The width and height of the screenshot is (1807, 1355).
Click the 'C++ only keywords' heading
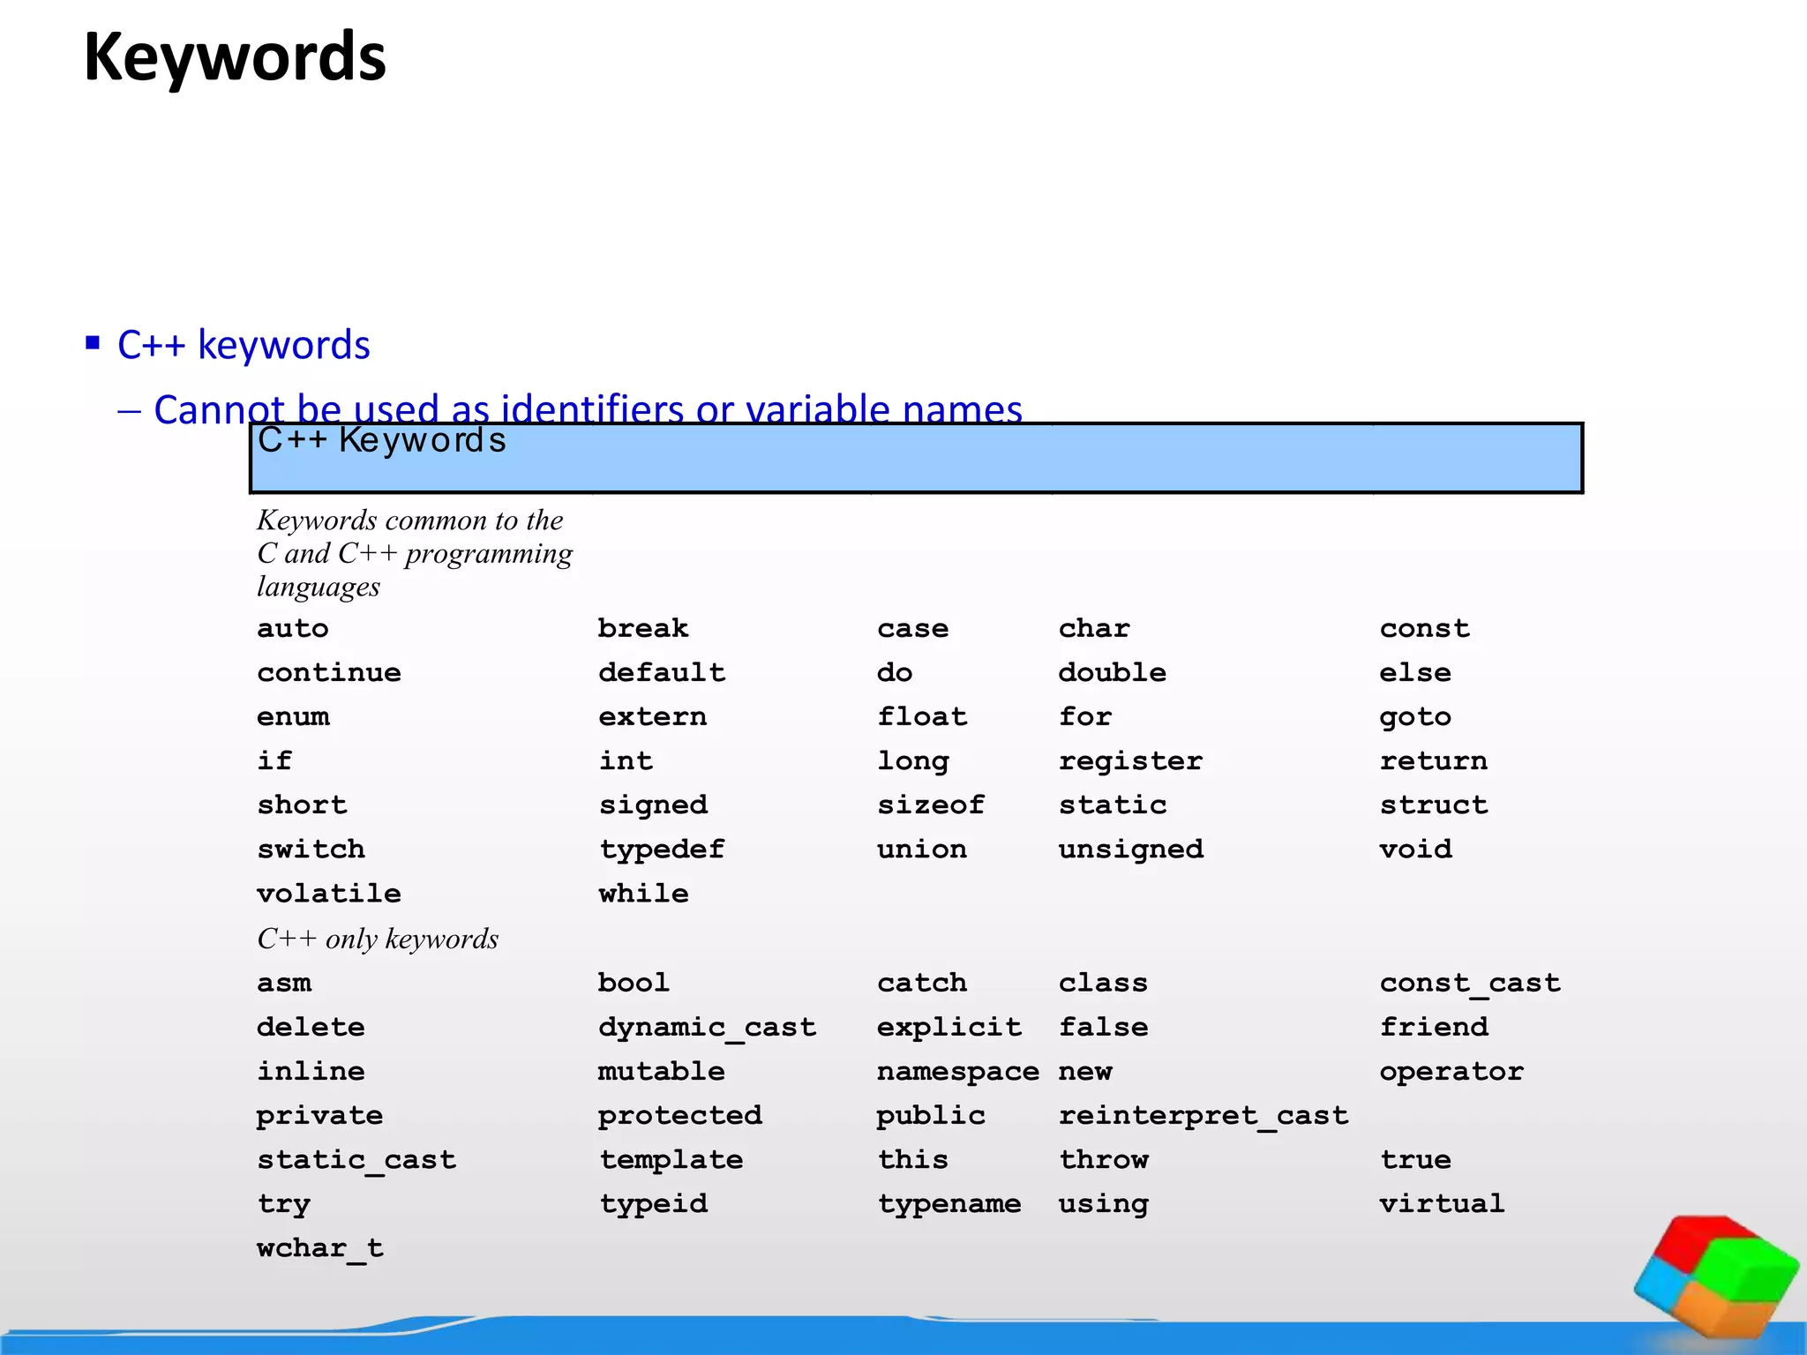point(378,939)
